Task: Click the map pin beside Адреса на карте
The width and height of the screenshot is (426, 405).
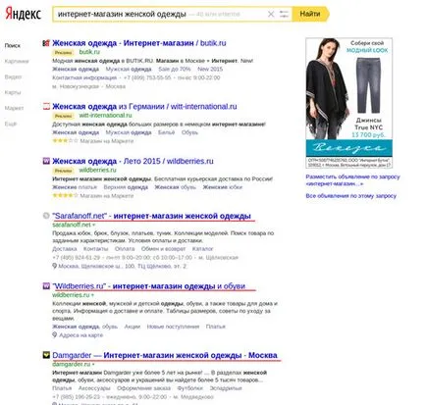Action: pyautogui.click(x=55, y=335)
